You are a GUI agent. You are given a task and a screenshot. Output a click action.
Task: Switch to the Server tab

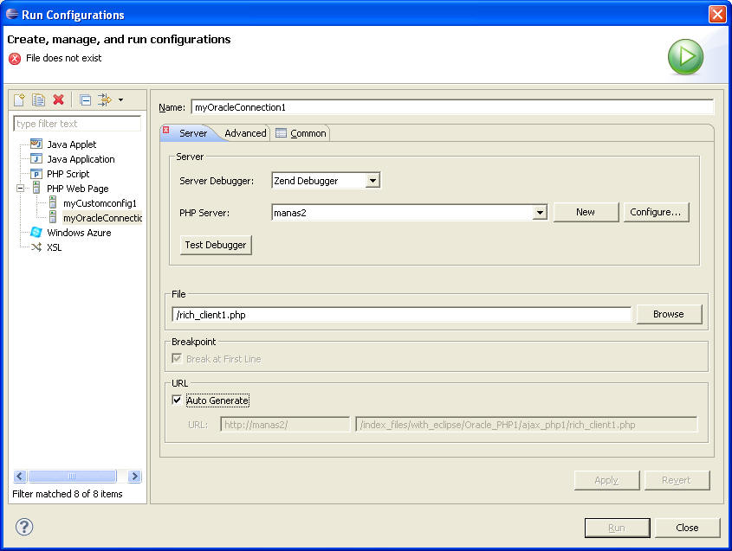pyautogui.click(x=193, y=133)
